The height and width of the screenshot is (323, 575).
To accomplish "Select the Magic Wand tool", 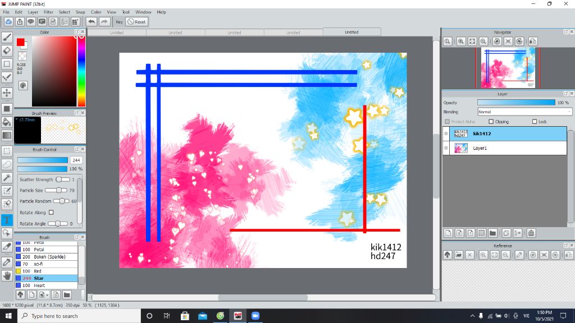I will point(7,178).
